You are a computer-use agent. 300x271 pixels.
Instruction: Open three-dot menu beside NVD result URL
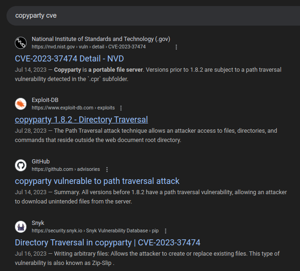[176, 47]
